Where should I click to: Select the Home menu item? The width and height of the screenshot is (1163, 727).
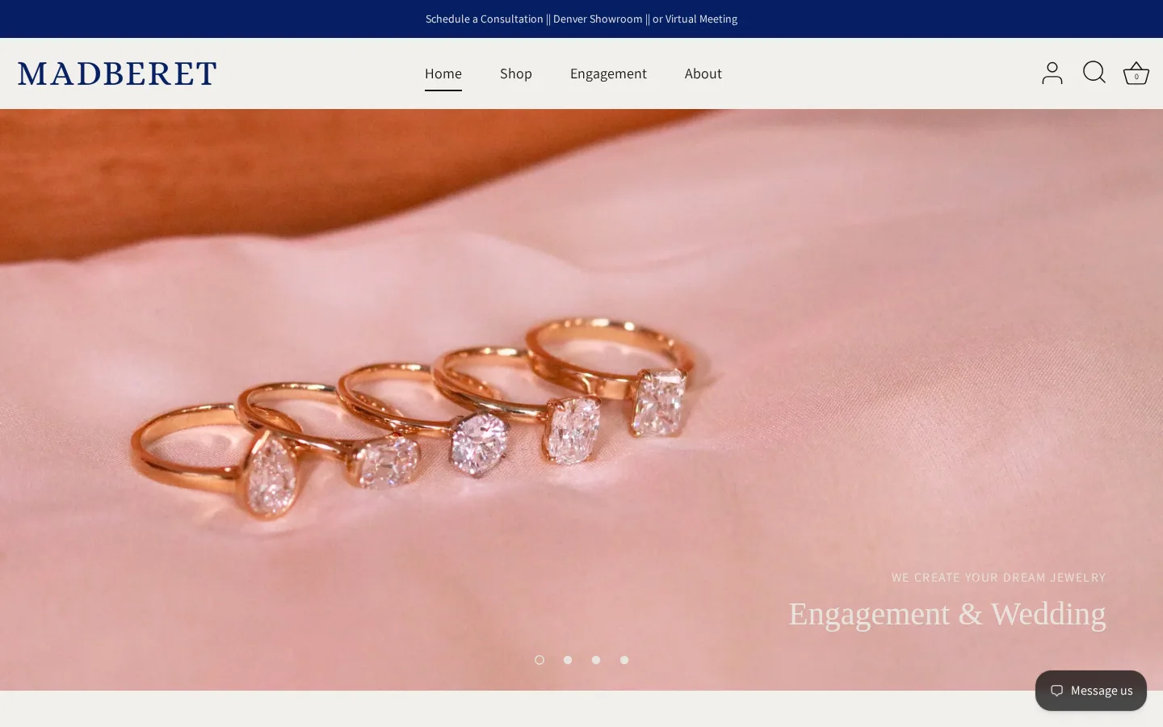443,74
